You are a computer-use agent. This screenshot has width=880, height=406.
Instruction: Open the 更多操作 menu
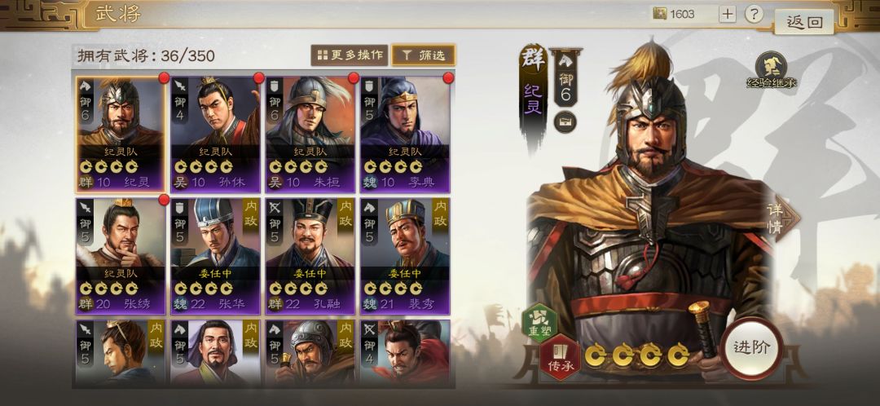(x=350, y=55)
